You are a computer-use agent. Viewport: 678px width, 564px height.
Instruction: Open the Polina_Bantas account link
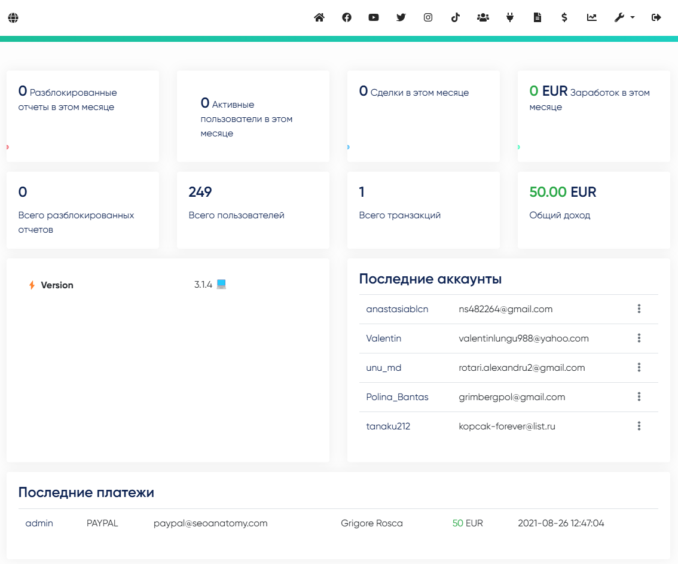(x=397, y=397)
